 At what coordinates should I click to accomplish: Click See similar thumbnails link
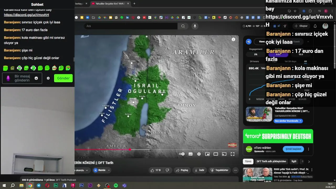pos(288,121)
